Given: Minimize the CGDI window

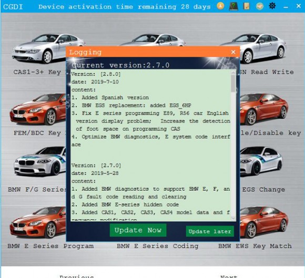Looking at the screenshot, I should (286, 7).
